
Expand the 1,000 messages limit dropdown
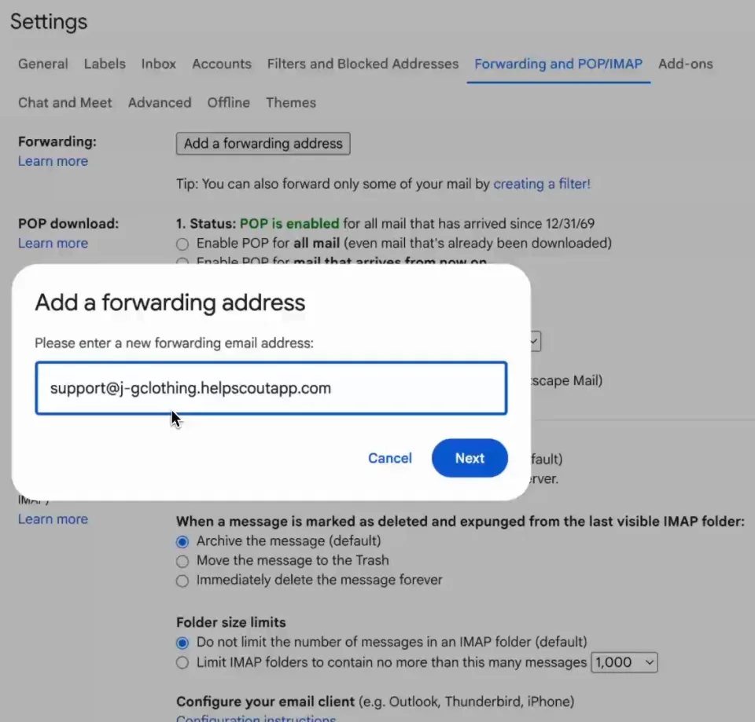[624, 662]
